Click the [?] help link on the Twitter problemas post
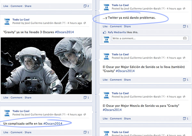 coord(163,9)
